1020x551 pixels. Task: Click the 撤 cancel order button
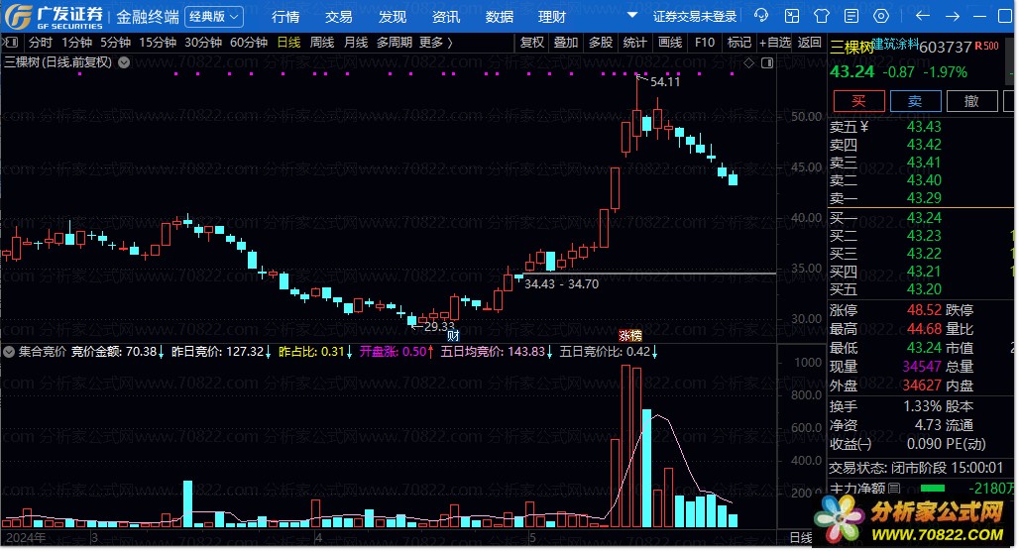tap(971, 101)
